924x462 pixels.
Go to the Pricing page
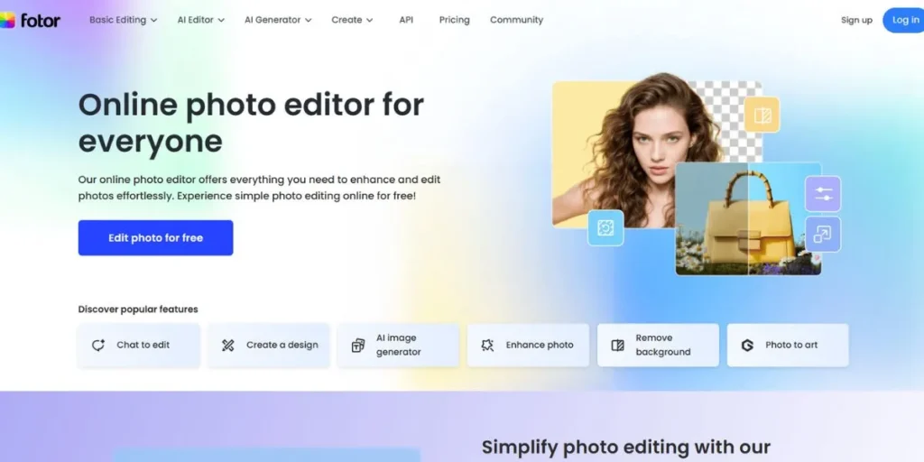454,20
